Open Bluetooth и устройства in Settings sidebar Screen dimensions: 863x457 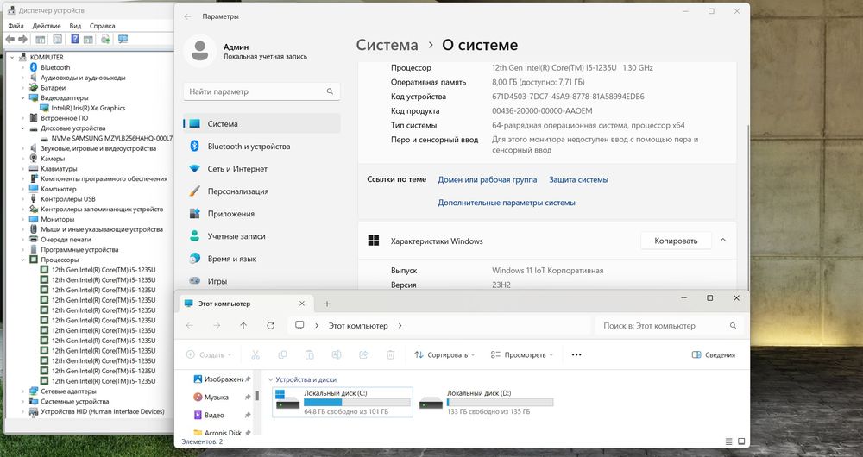pos(261,147)
